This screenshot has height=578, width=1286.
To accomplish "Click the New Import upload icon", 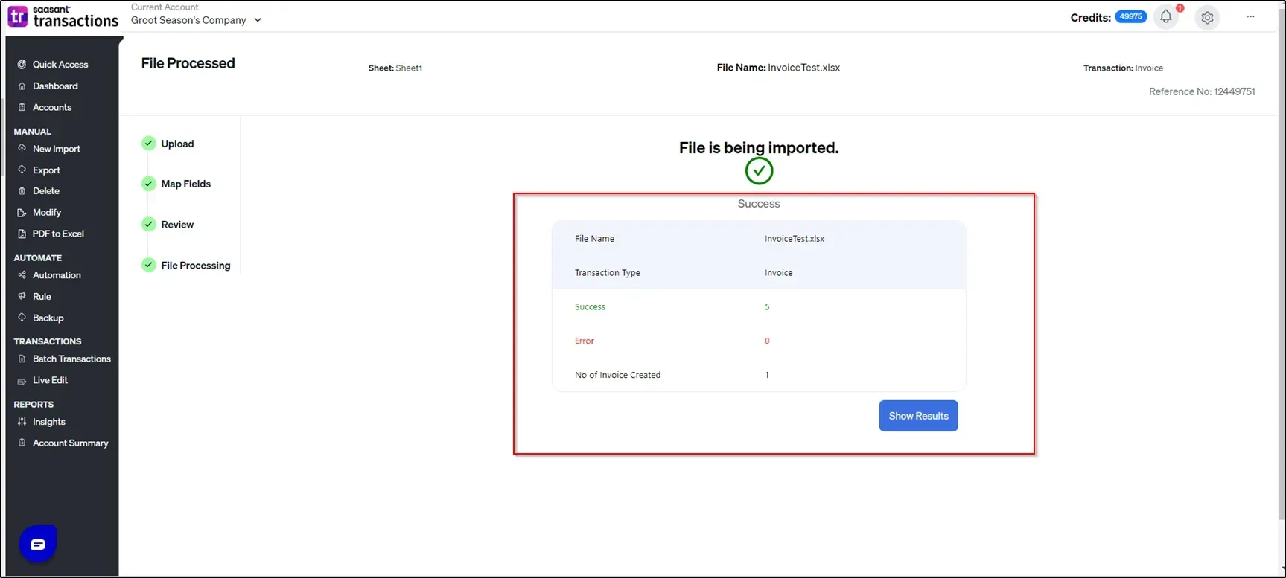I will tap(22, 149).
